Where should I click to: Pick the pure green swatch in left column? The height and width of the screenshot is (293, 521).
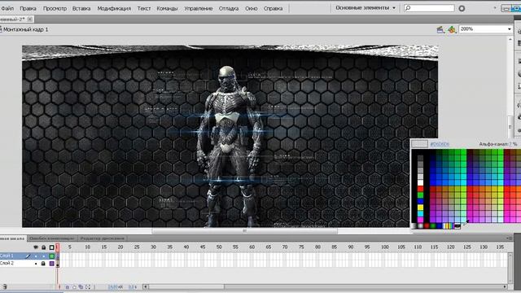(420, 195)
